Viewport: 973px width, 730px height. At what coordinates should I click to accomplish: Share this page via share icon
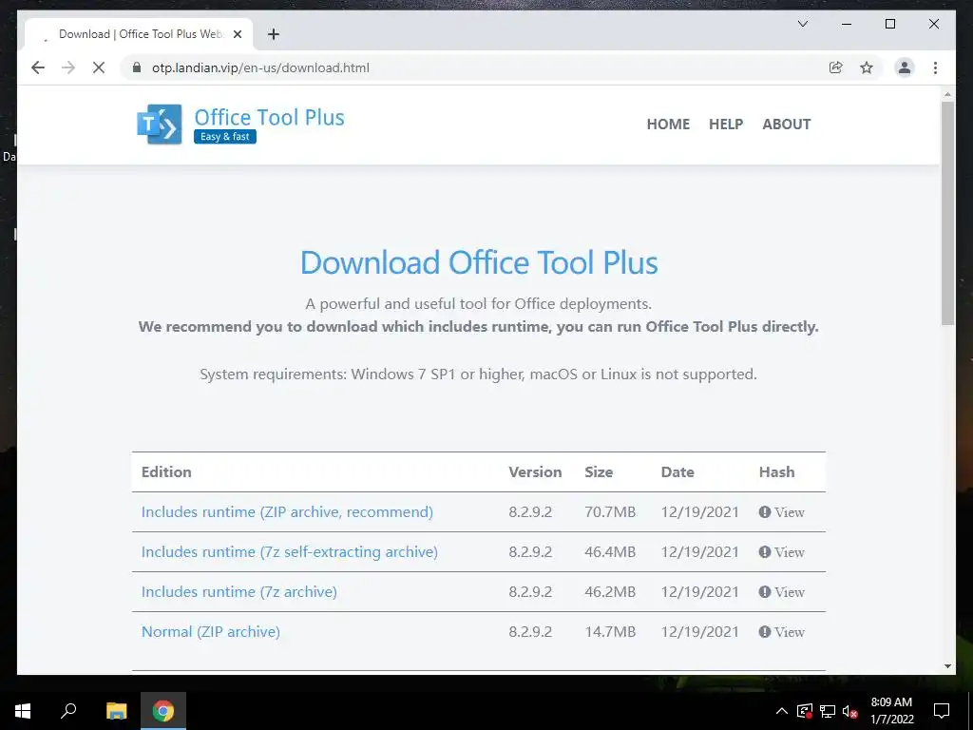point(836,67)
